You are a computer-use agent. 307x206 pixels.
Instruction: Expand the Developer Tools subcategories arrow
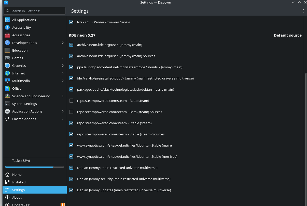click(63, 43)
